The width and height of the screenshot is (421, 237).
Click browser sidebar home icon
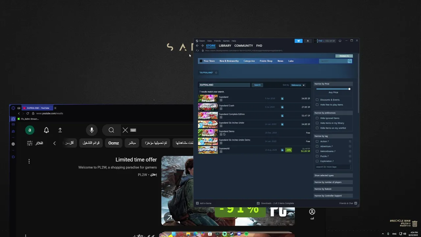[x=13, y=119]
